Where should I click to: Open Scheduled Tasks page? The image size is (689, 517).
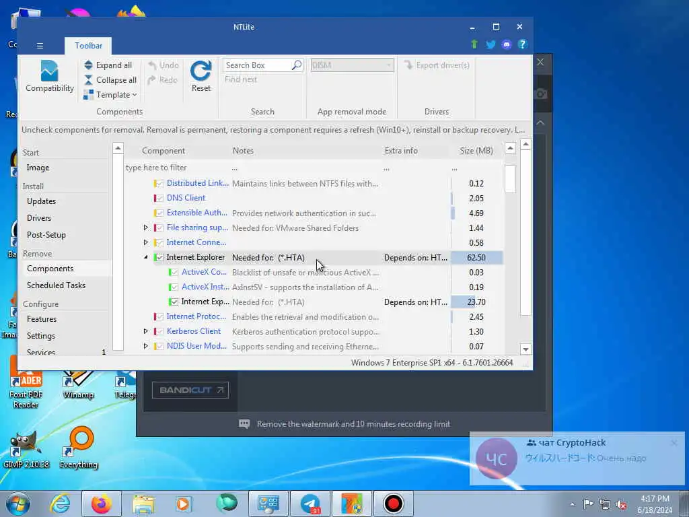57,285
